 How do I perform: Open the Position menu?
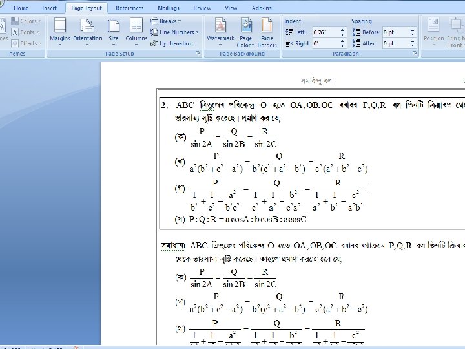[x=433, y=32]
